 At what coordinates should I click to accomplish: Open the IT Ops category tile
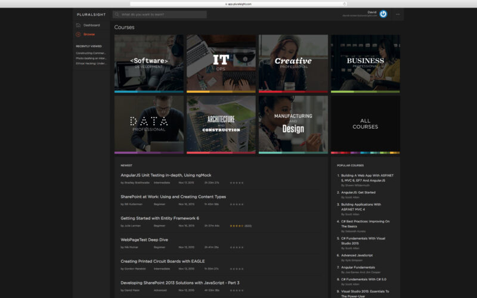click(x=221, y=64)
